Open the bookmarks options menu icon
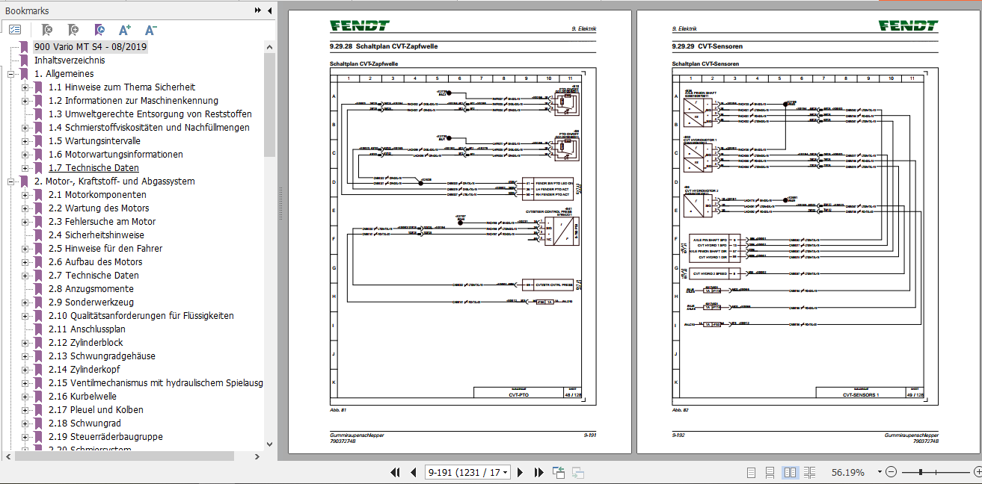 tap(15, 30)
